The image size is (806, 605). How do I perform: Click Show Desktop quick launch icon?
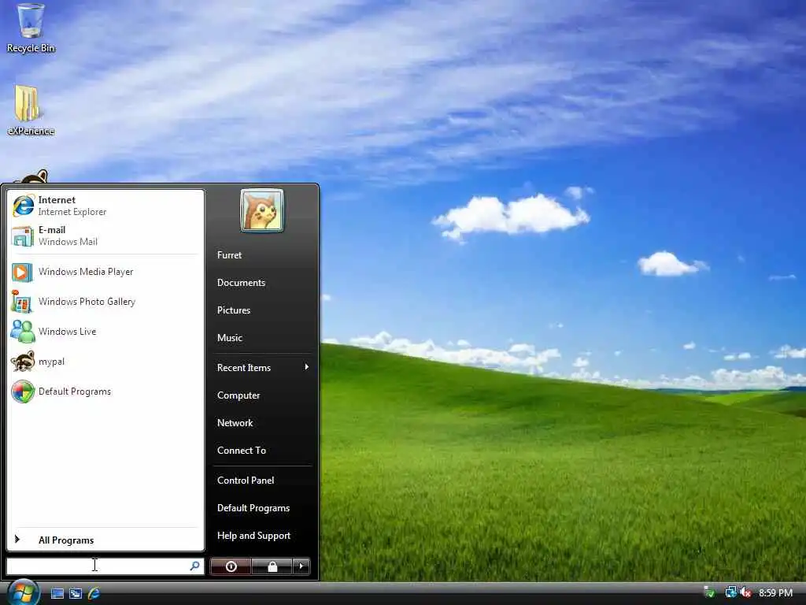tap(57, 594)
